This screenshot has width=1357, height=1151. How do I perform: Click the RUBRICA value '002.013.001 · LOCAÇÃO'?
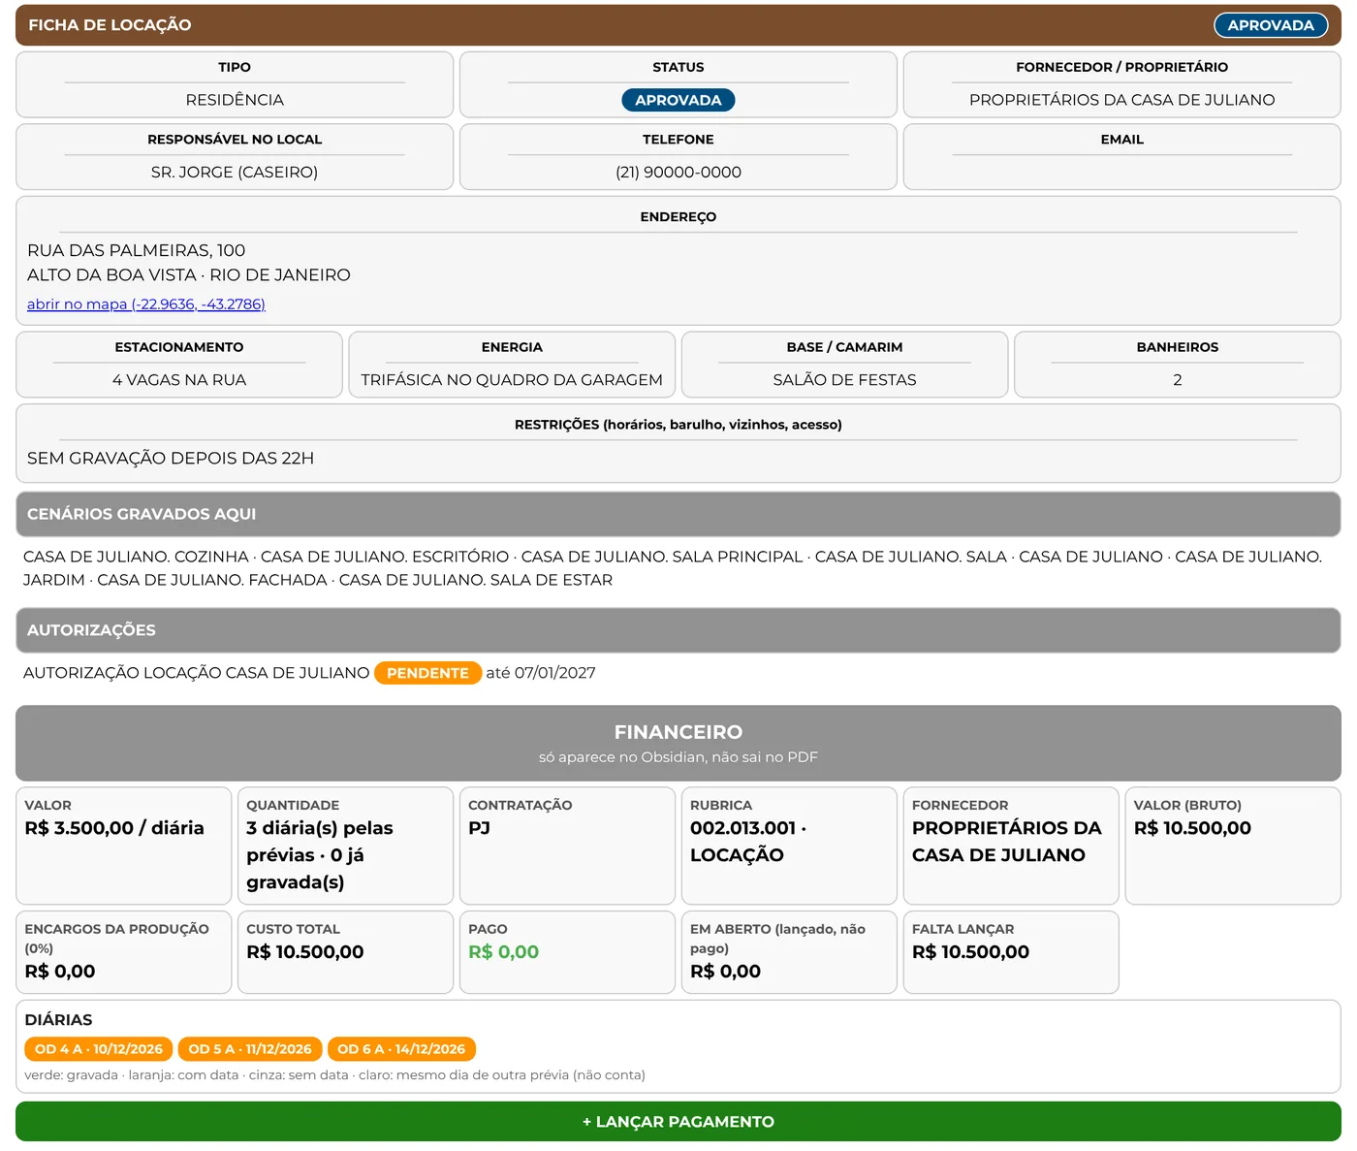pyautogui.click(x=748, y=842)
